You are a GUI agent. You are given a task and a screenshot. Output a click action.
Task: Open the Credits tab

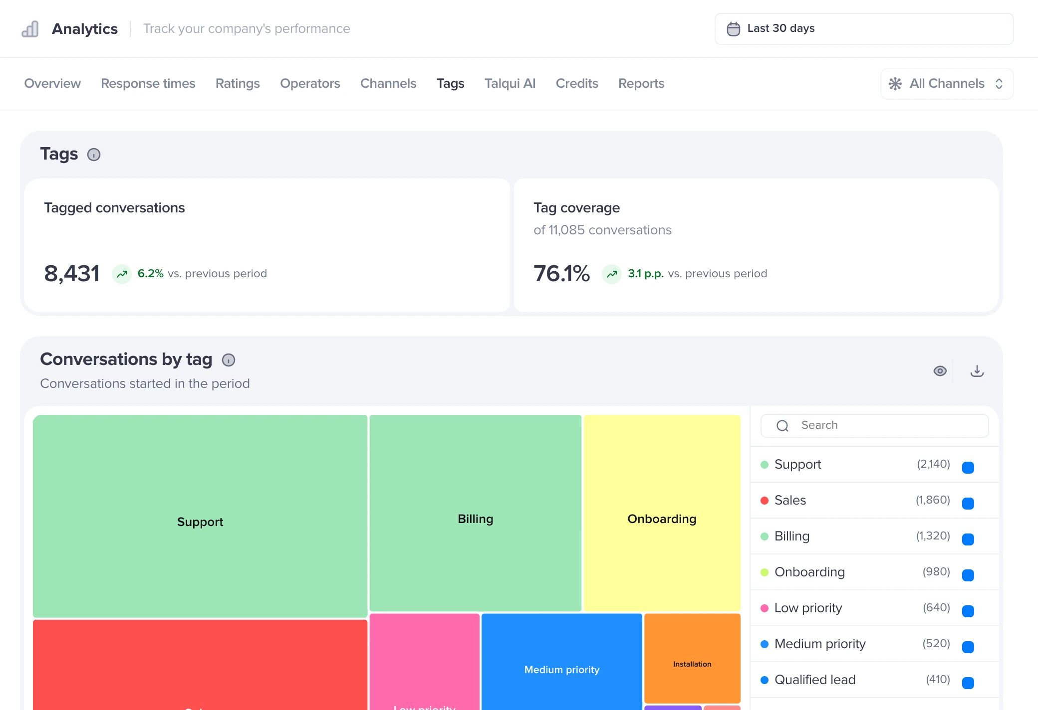click(x=577, y=83)
